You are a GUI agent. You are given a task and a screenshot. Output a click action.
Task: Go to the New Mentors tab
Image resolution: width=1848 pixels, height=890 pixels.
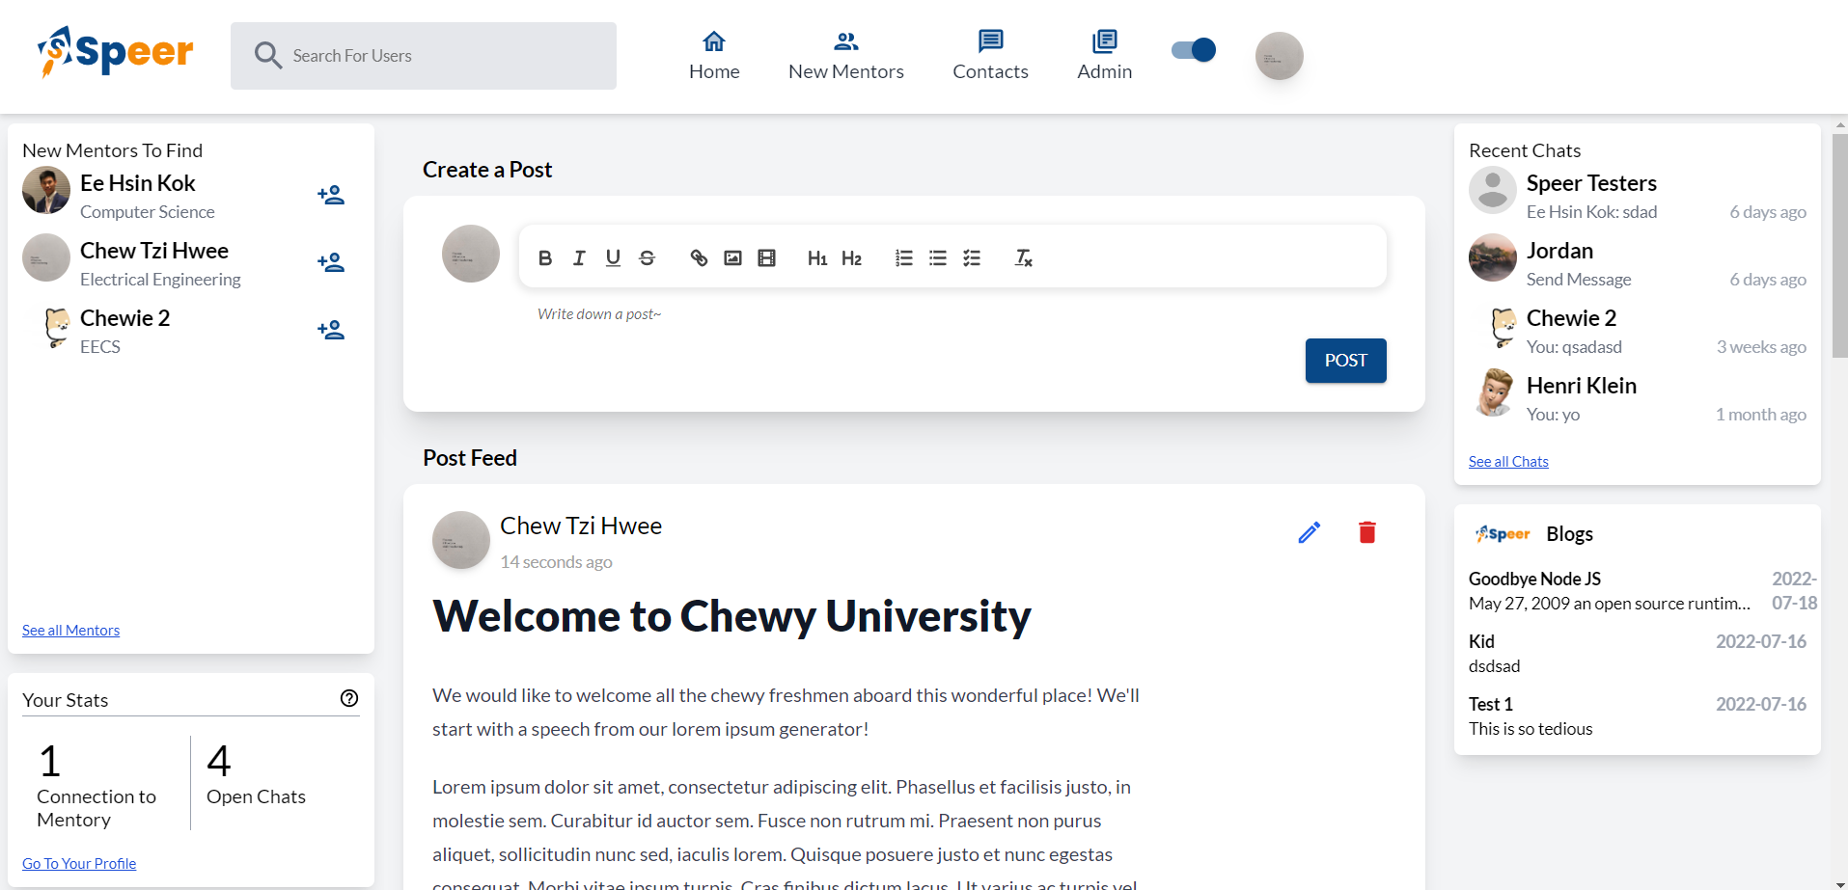click(x=846, y=56)
